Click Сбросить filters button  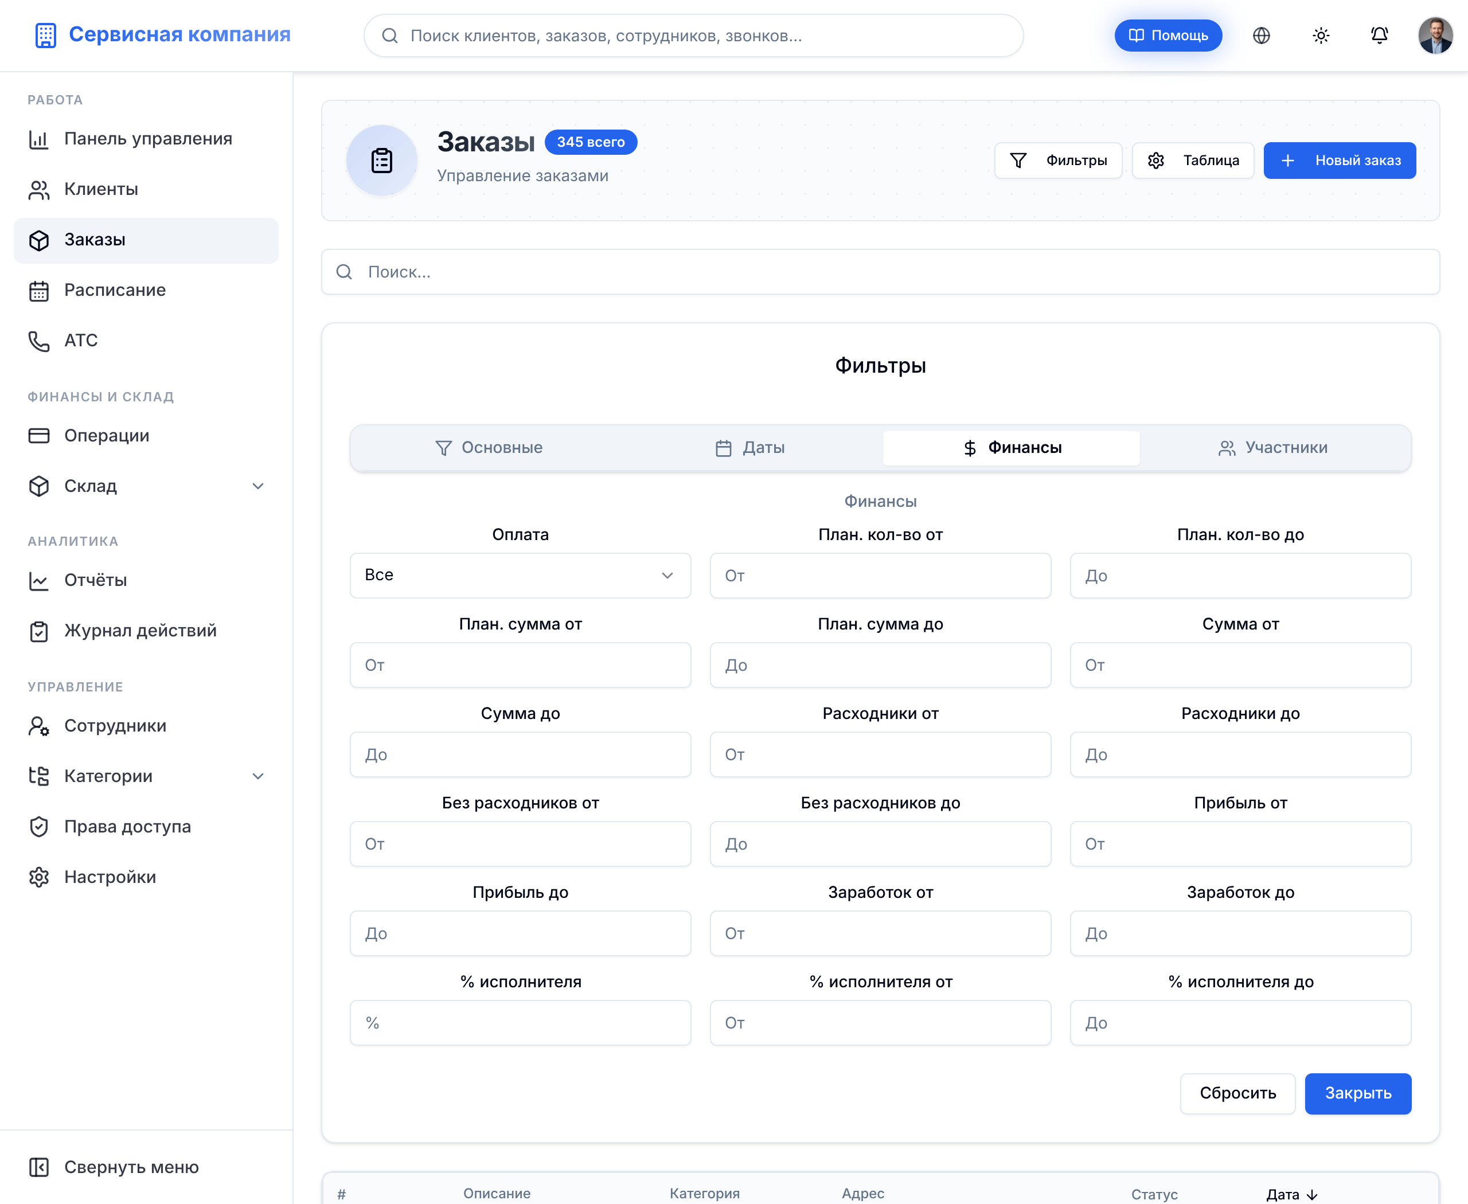click(x=1237, y=1094)
